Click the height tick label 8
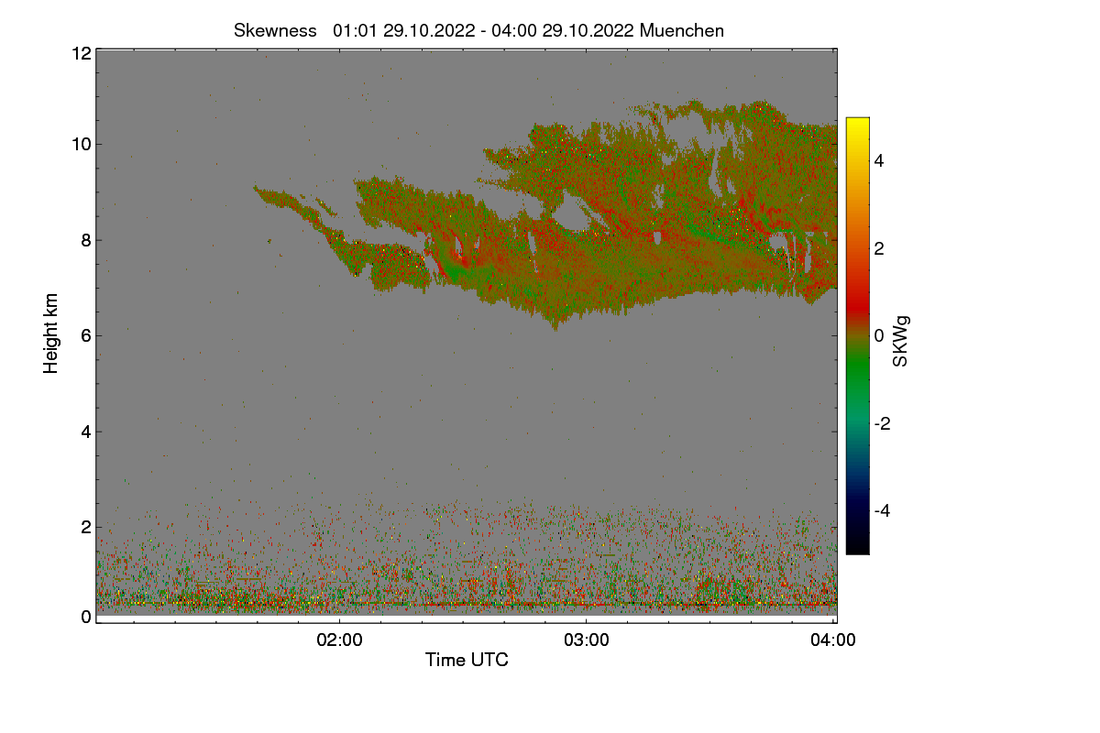 click(85, 240)
